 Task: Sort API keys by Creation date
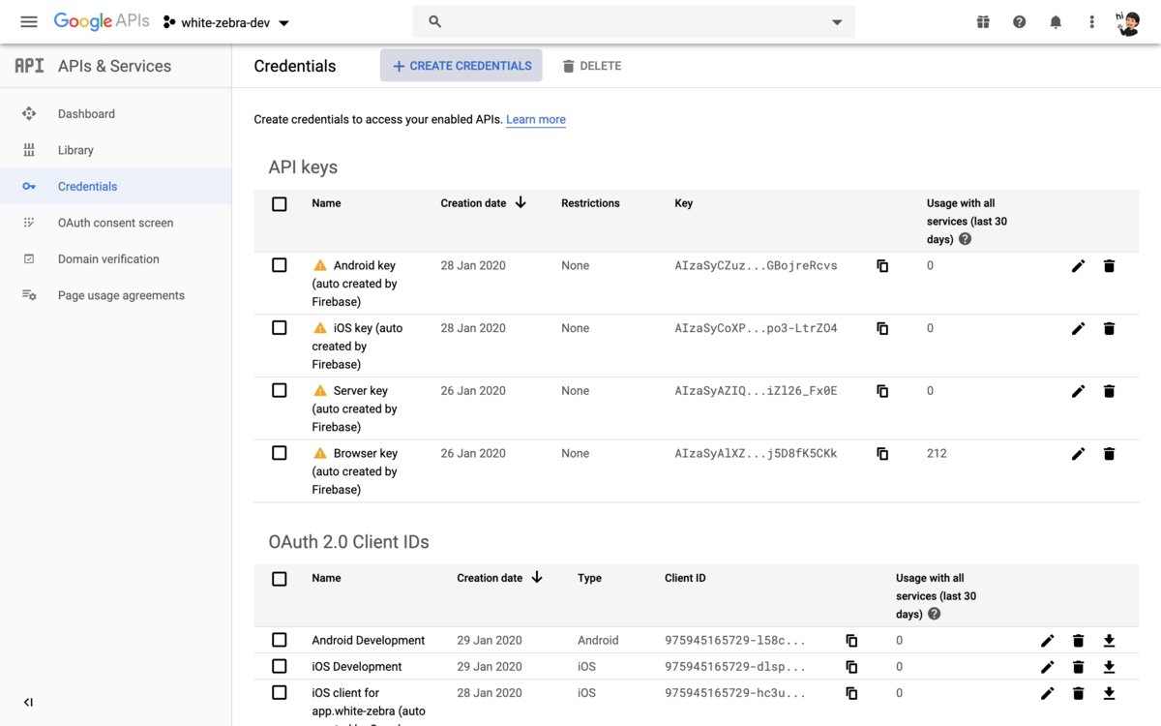[x=483, y=203]
